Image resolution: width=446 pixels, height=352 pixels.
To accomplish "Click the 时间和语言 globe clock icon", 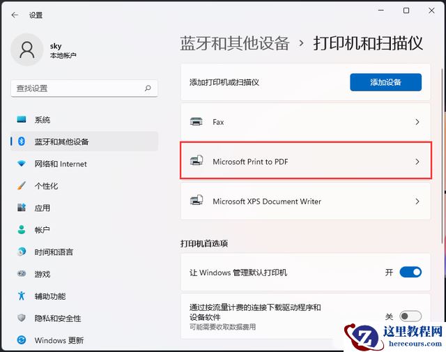I will tap(22, 252).
